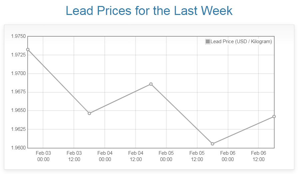This screenshot has height=174, width=298.
Task: Click the "Lead Prices for the Last Week" title
Action: point(149,11)
